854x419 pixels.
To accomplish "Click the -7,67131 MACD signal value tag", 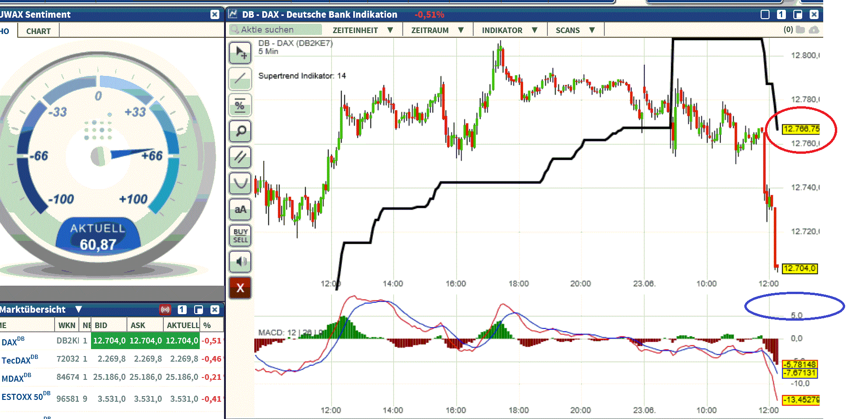I will [x=800, y=373].
